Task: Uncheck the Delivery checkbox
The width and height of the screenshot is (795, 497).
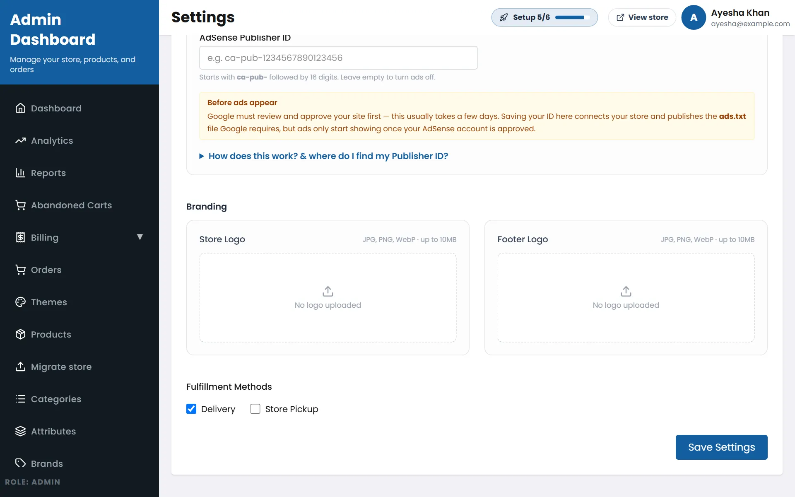Action: tap(191, 409)
